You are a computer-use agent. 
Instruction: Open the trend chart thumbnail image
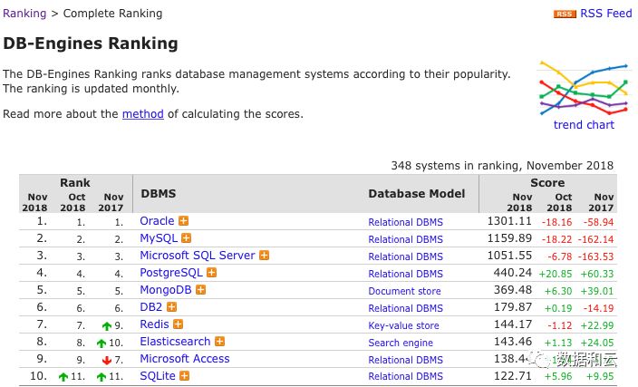(584, 88)
